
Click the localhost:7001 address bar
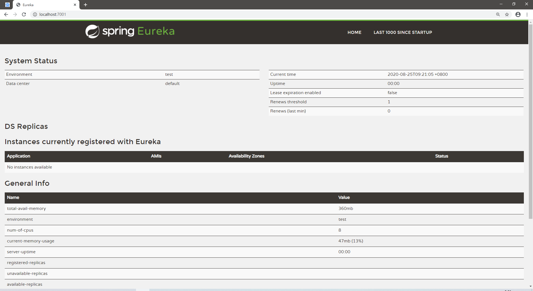[x=264, y=14]
